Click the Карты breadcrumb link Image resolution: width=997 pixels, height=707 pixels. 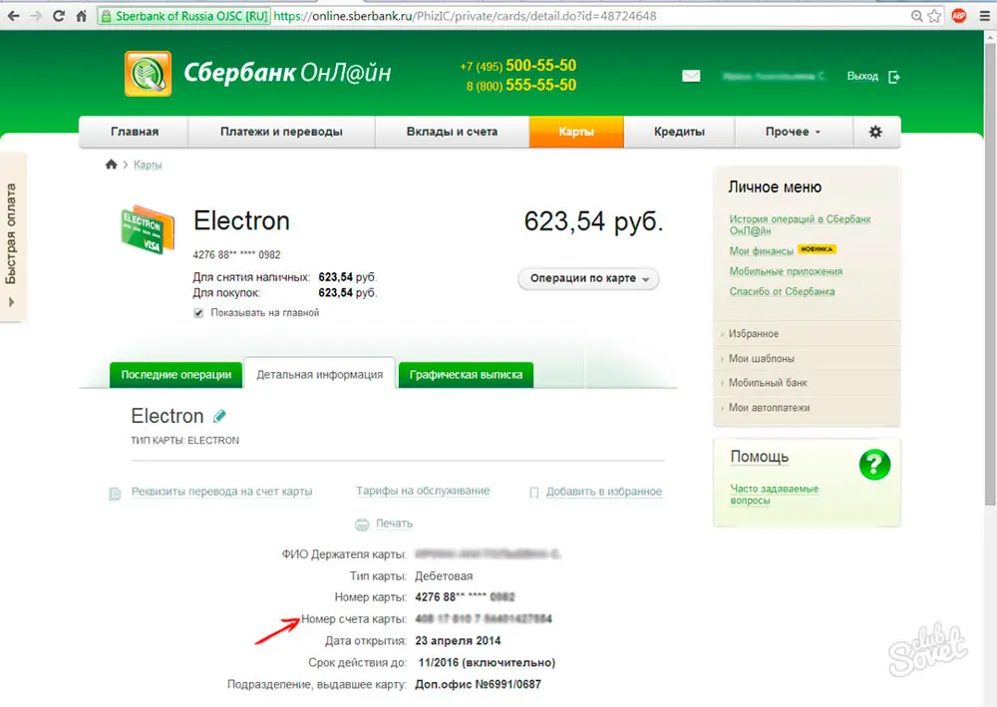148,166
